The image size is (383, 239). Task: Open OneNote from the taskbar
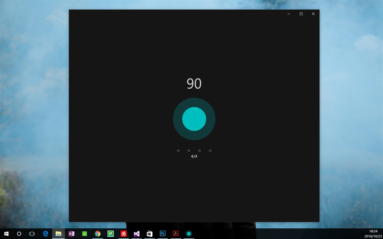coord(71,234)
